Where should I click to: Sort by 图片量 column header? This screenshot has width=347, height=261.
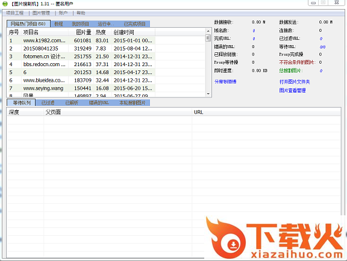[83, 32]
